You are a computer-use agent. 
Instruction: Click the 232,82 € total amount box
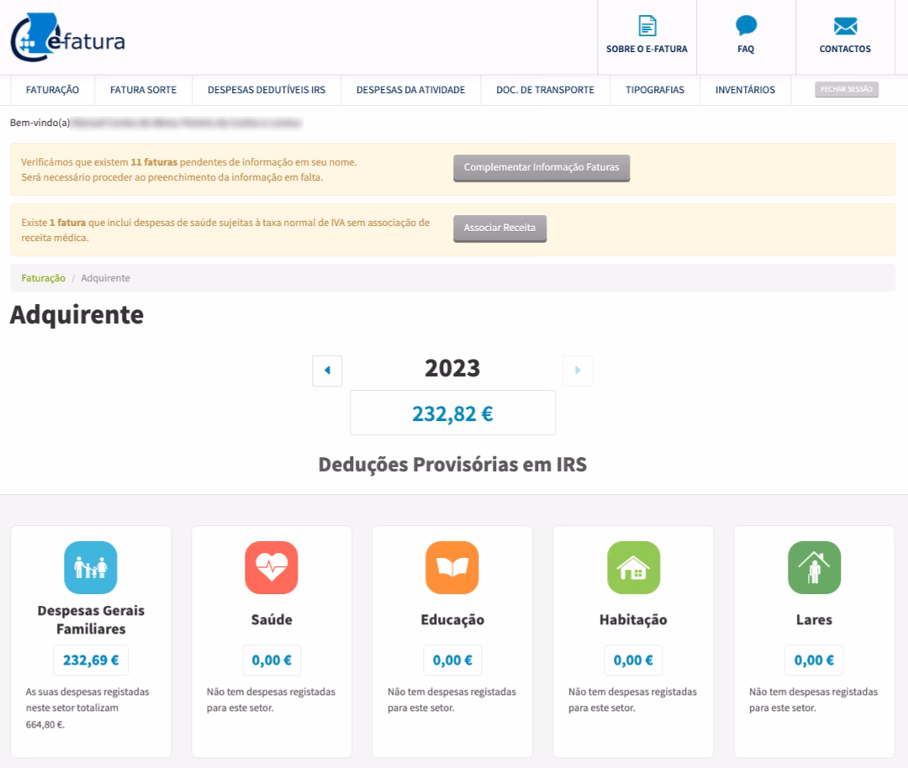coord(452,413)
